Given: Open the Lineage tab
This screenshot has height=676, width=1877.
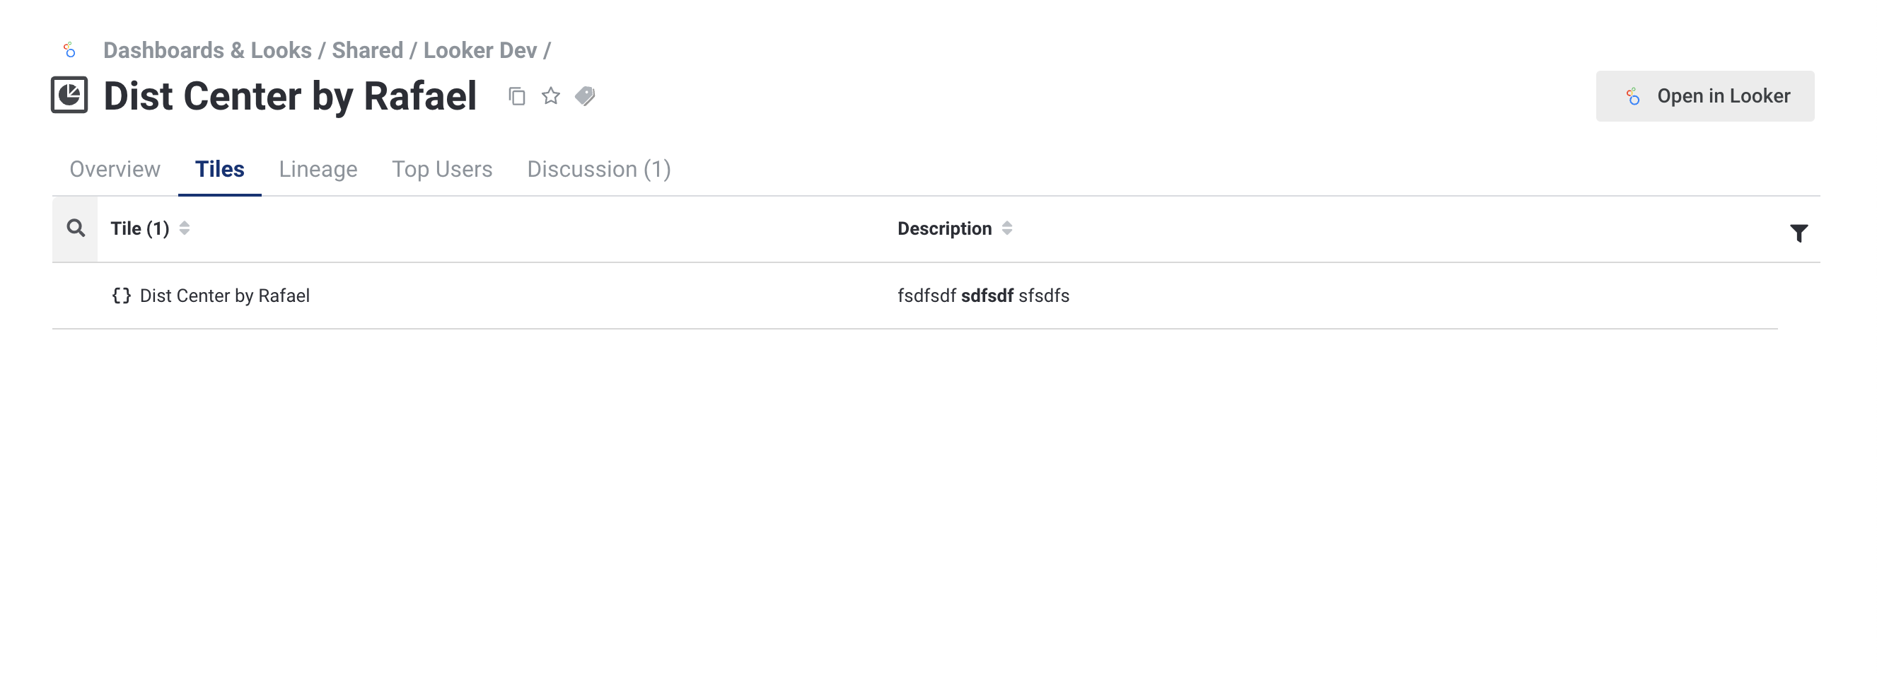Looking at the screenshot, I should point(318,169).
